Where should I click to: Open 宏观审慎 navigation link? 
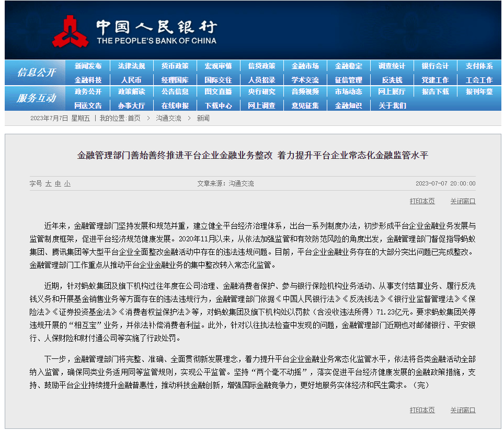218,66
